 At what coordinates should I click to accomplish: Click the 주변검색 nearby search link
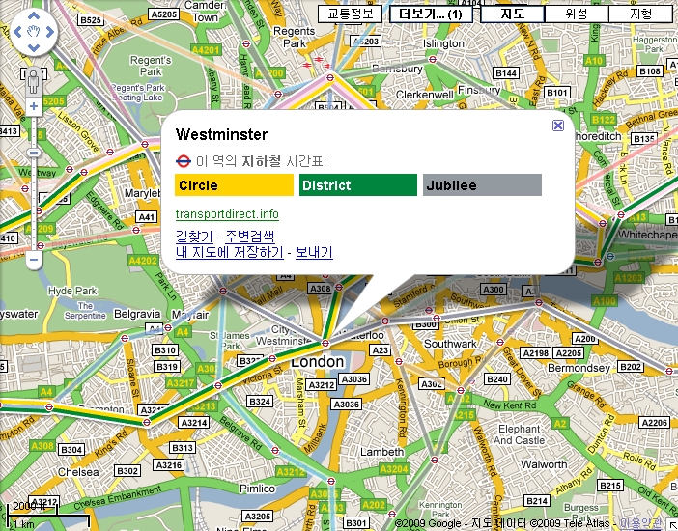click(250, 237)
